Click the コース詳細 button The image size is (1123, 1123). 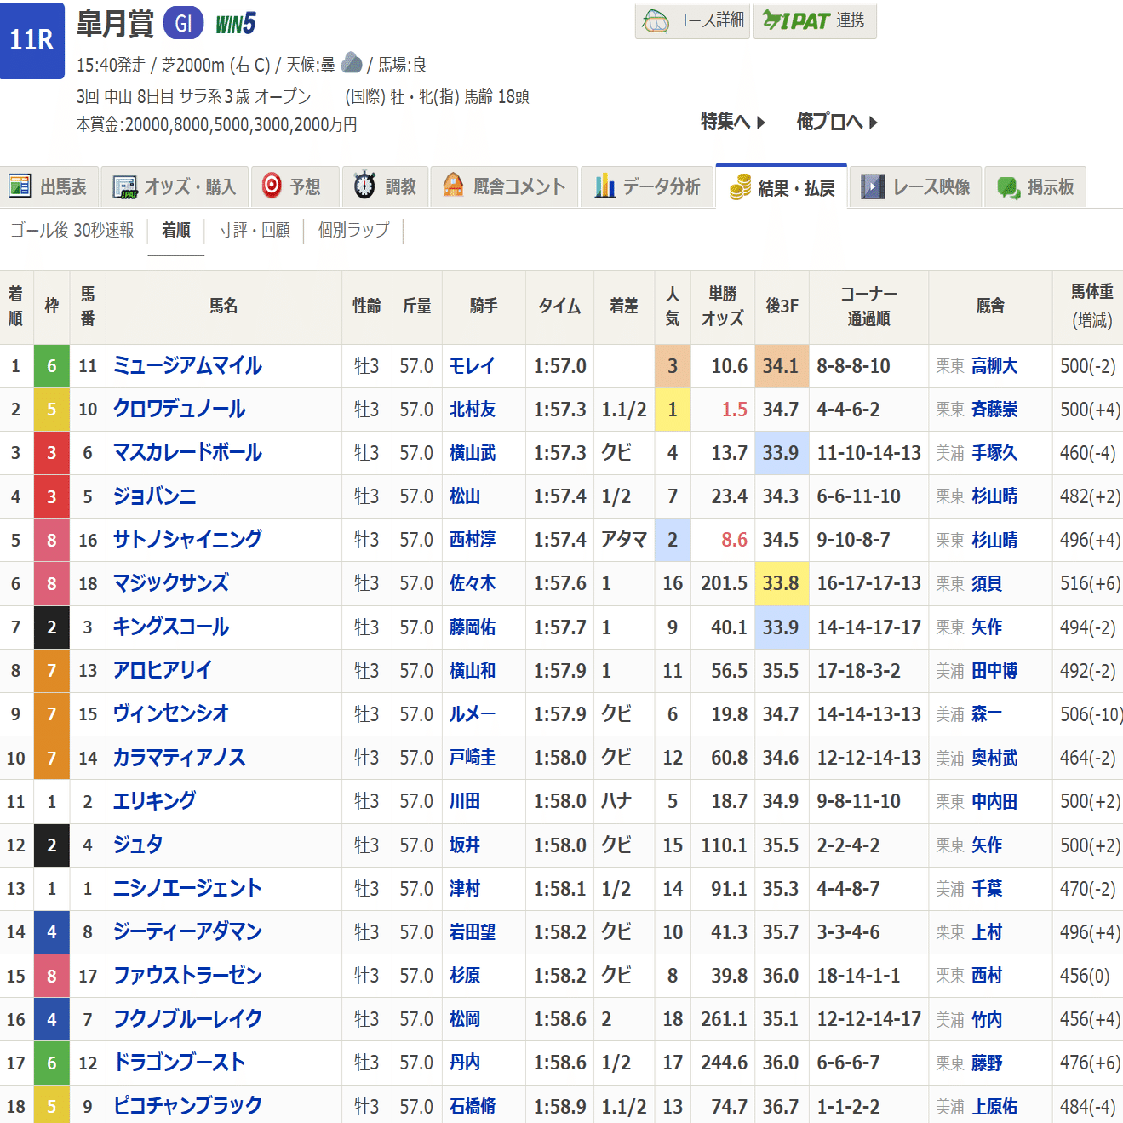[x=692, y=20]
